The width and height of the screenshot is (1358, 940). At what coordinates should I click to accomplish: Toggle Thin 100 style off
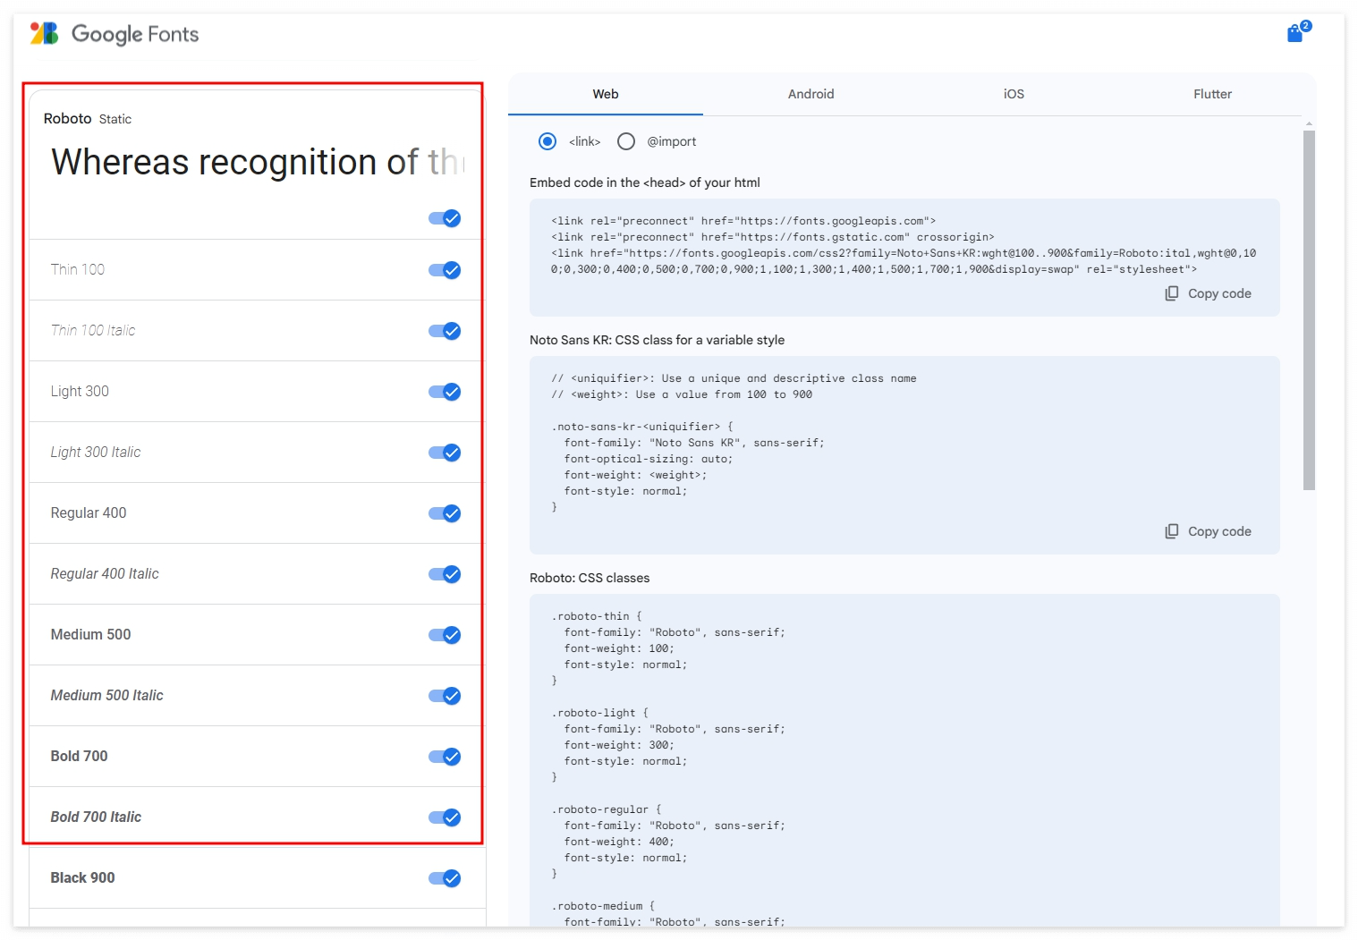445,270
